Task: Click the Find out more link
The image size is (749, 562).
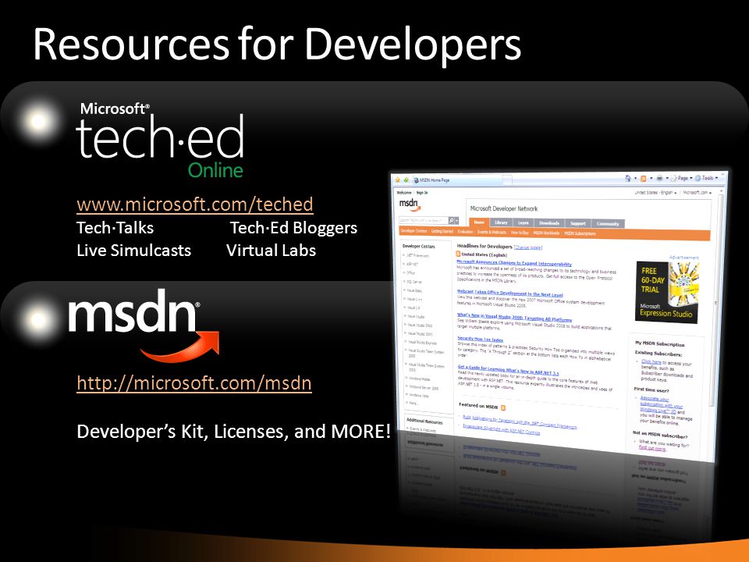Action: pos(652,448)
